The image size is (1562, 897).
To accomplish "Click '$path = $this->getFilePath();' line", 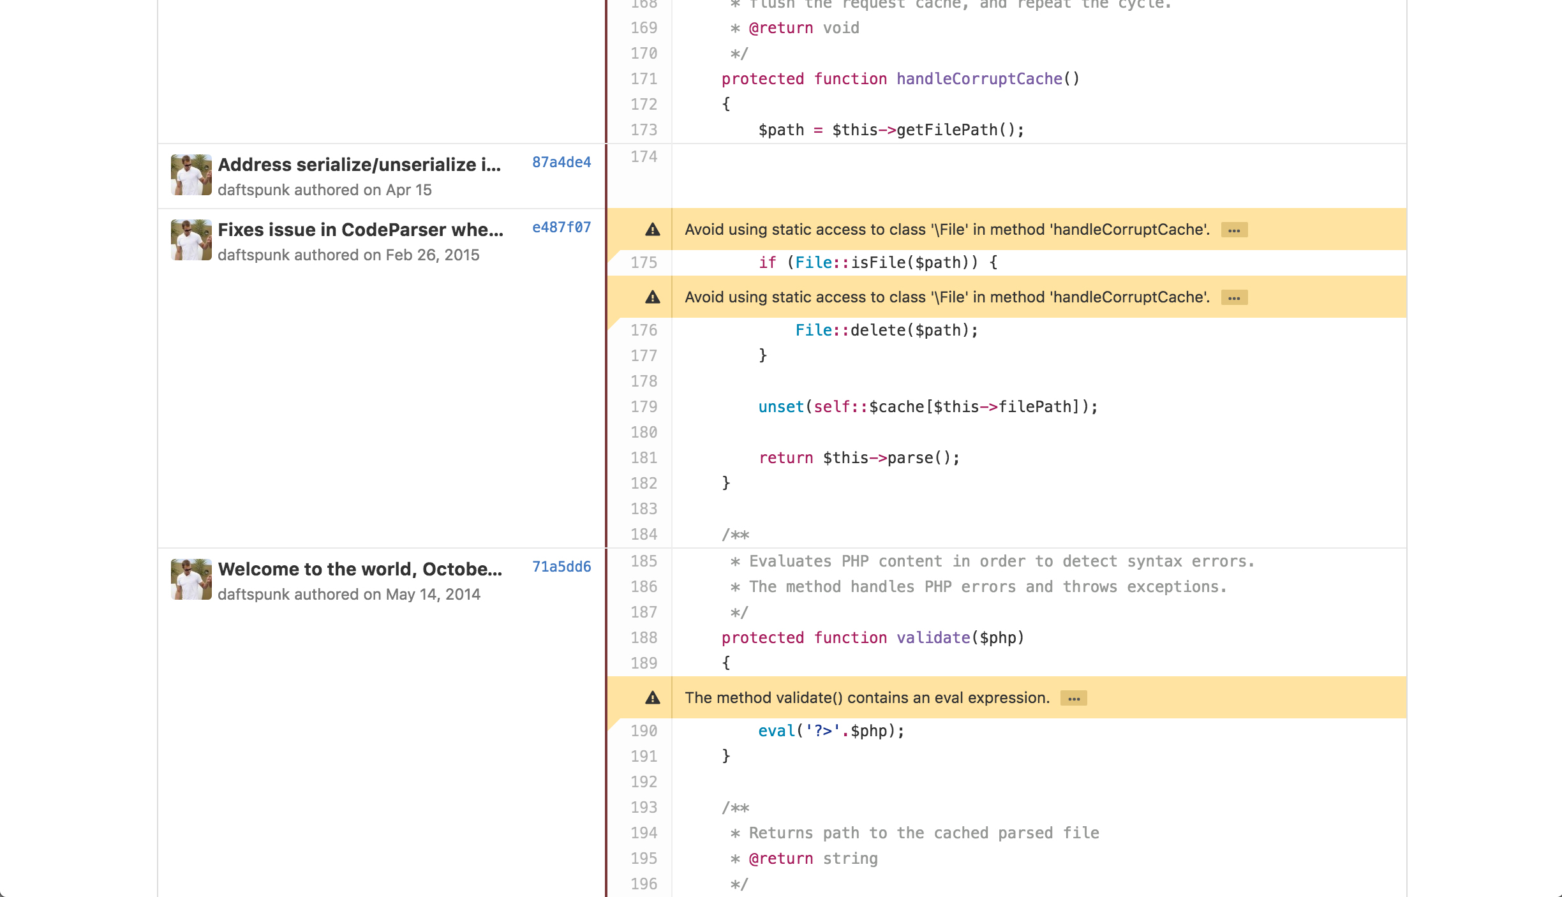I will (x=891, y=130).
